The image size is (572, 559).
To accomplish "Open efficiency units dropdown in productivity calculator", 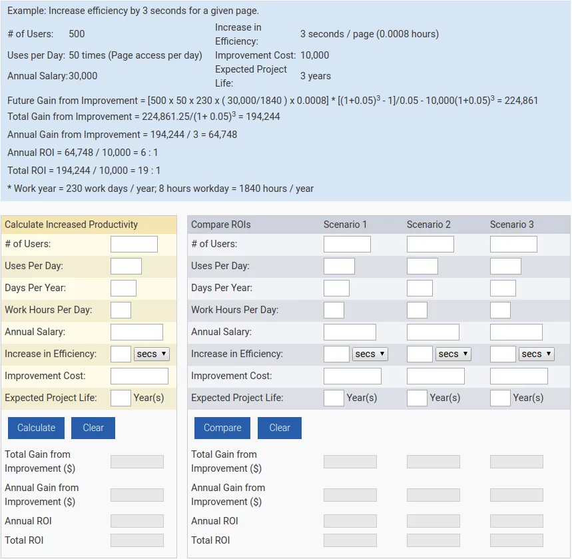I will click(152, 354).
